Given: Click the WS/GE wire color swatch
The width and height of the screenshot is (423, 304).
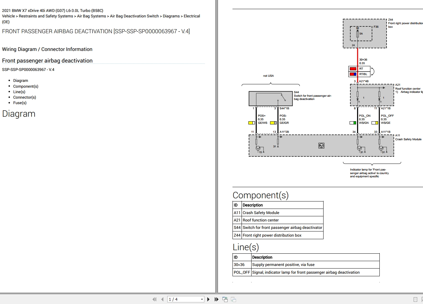Looking at the screenshot, I should pos(375,123).
